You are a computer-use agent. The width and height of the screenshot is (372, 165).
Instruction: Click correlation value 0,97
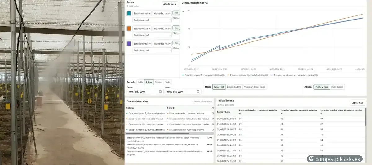tap(210, 151)
